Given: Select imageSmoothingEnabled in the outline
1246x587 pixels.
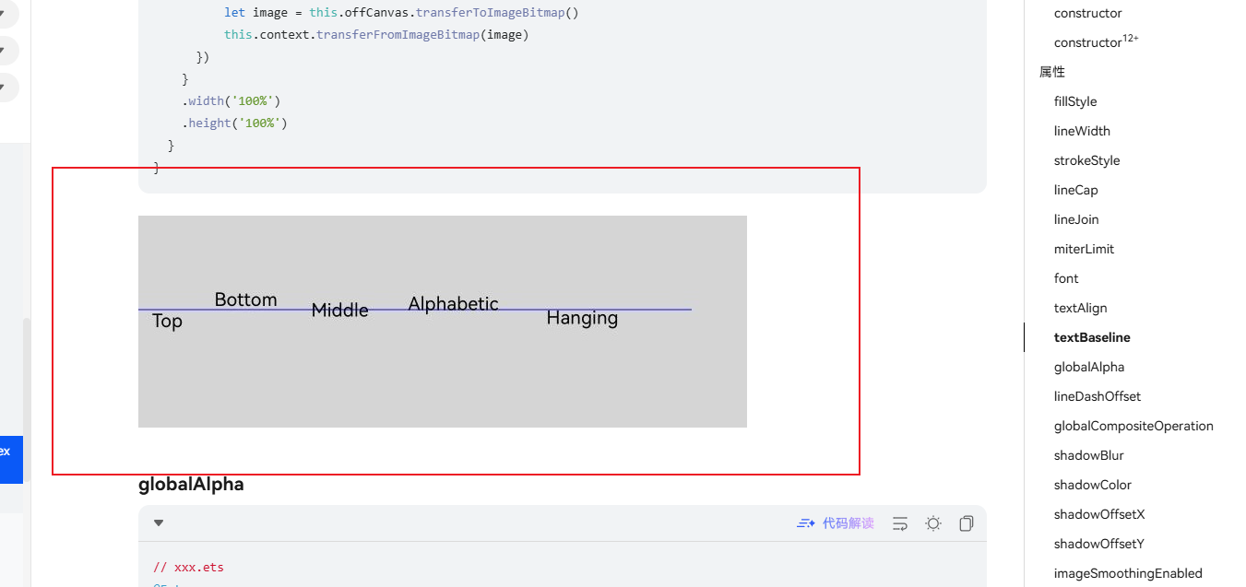Looking at the screenshot, I should pyautogui.click(x=1128, y=573).
